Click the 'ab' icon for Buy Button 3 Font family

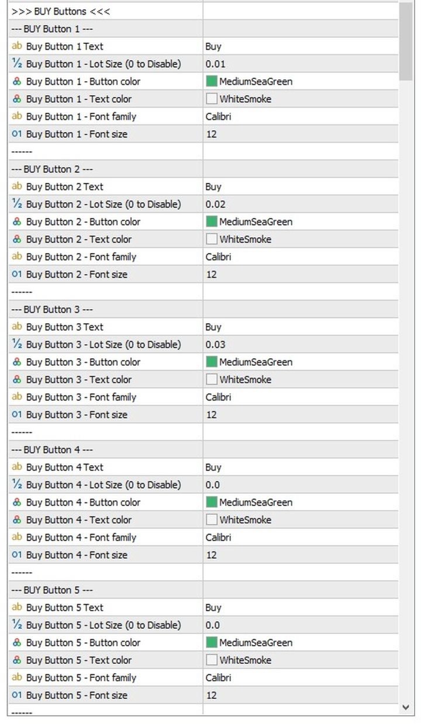click(x=16, y=397)
